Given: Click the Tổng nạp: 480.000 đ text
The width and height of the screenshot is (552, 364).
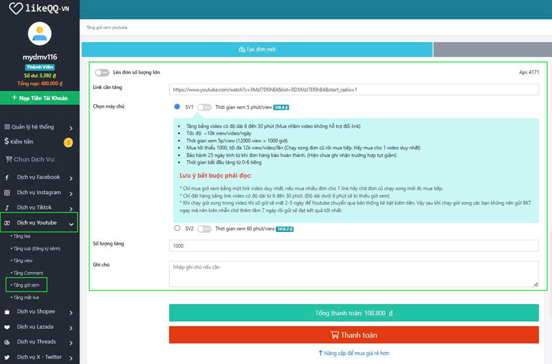Looking at the screenshot, I should point(40,84).
